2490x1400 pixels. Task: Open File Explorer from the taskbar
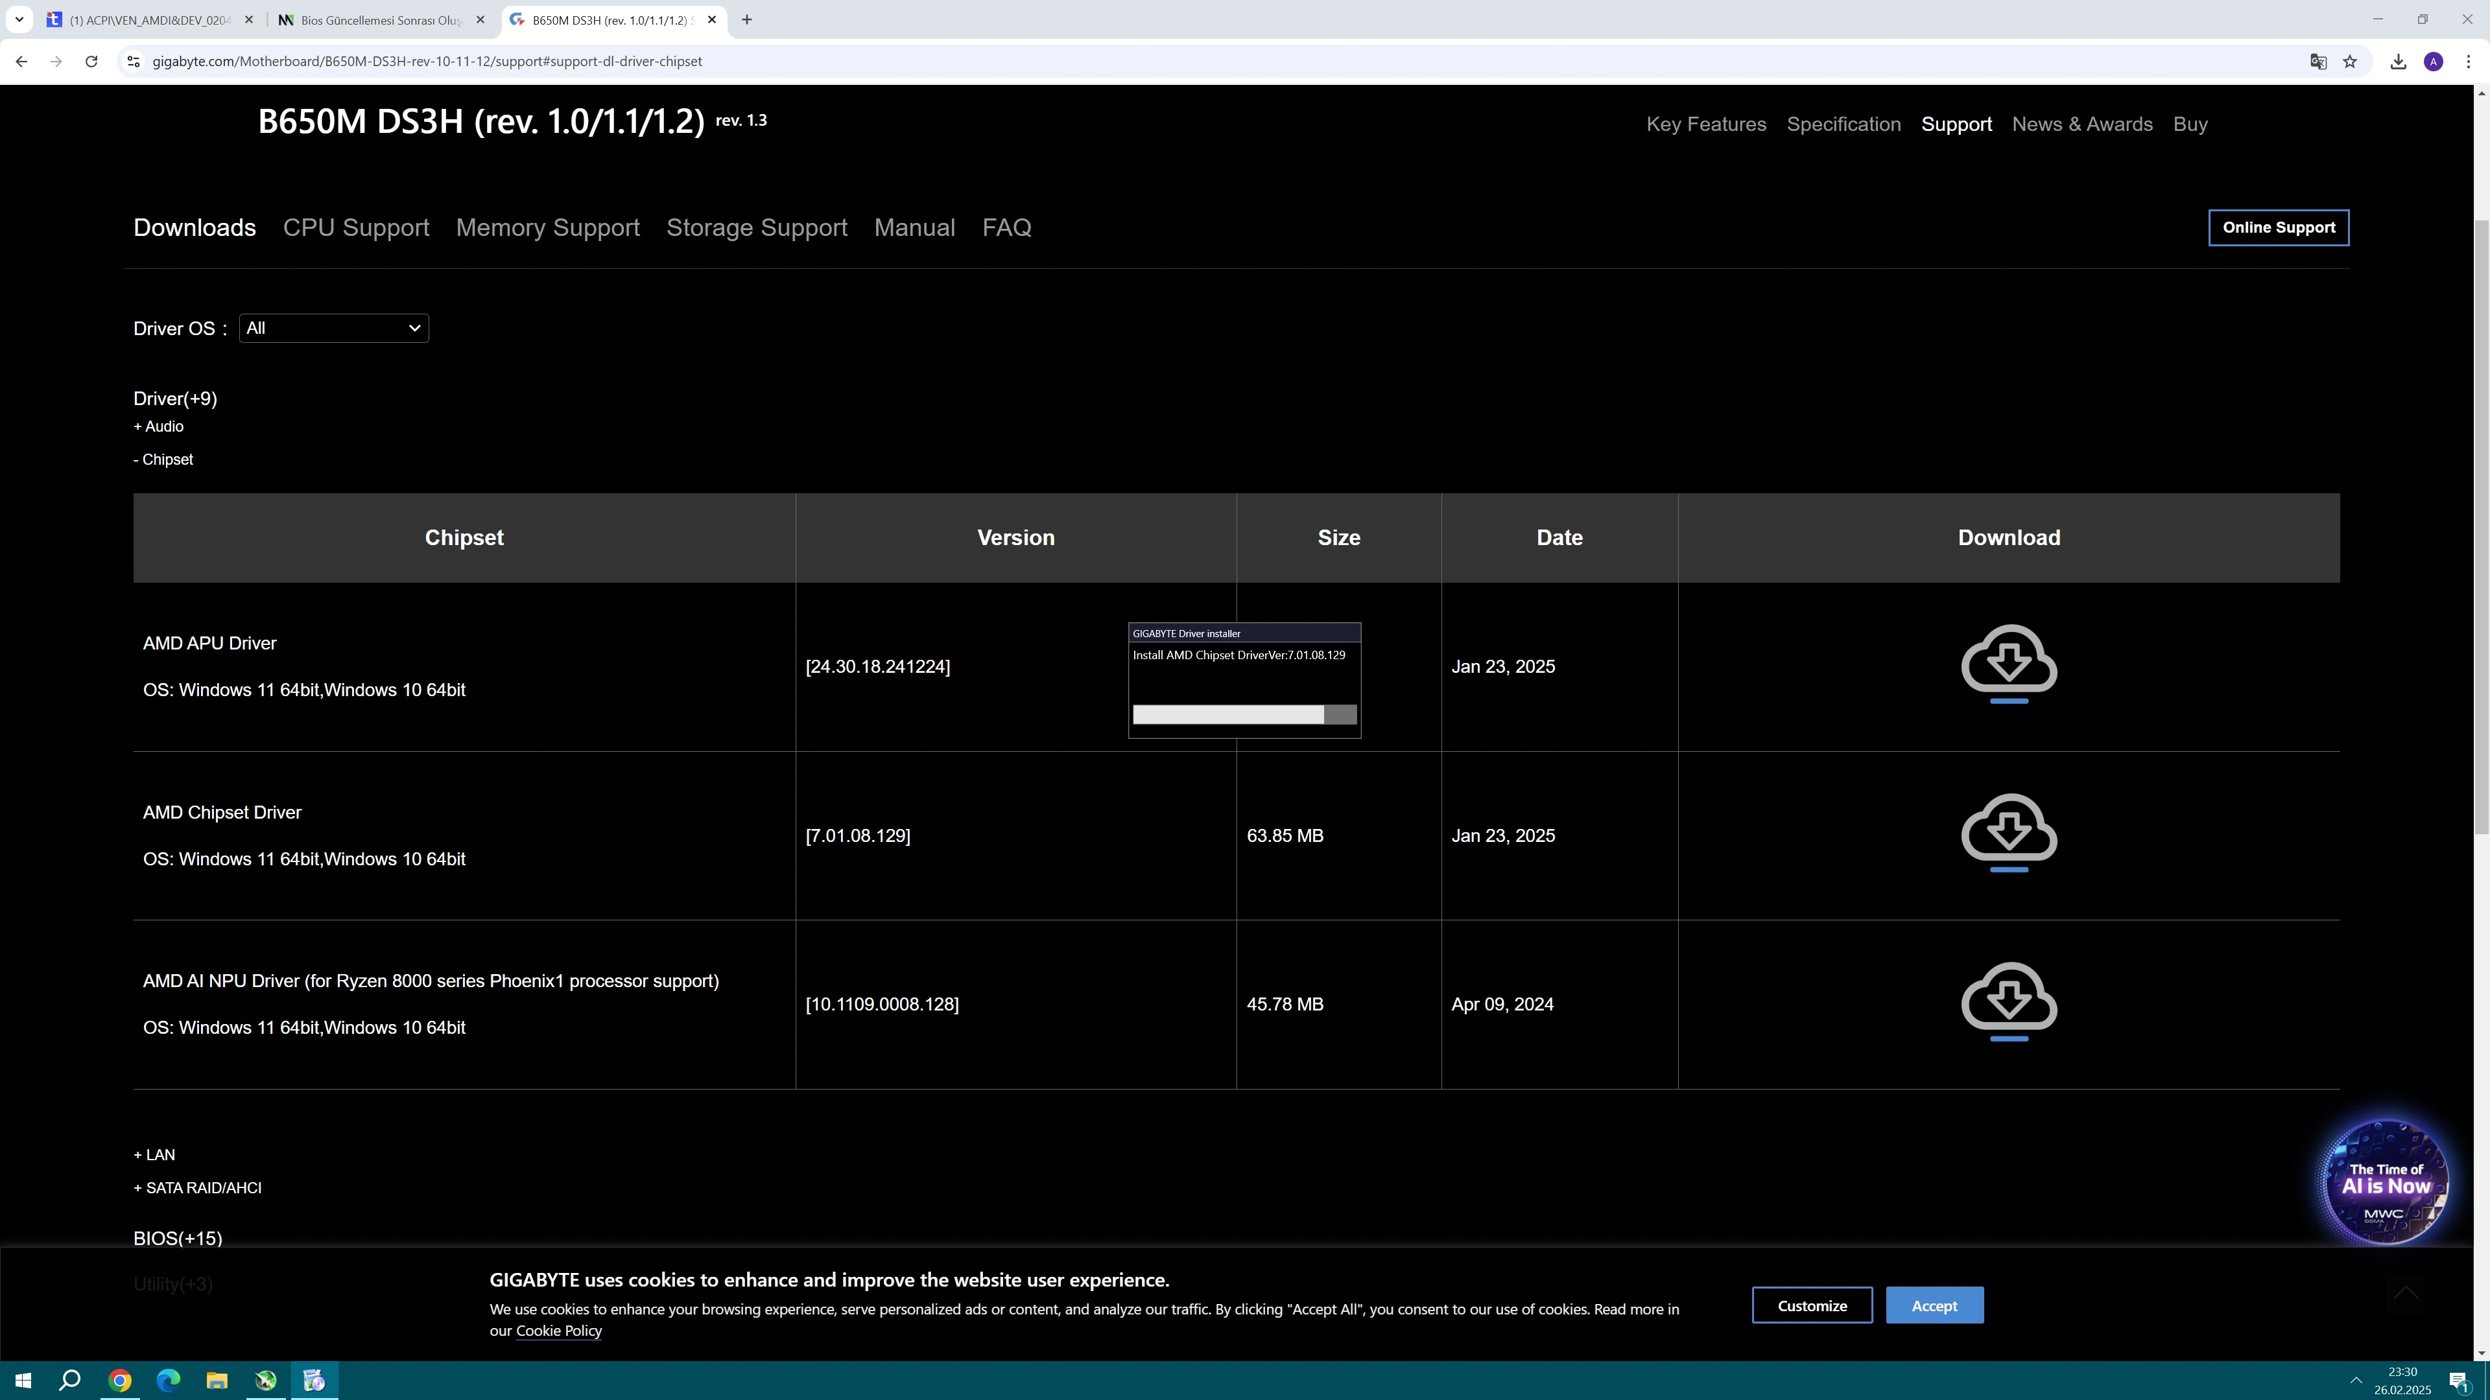(217, 1381)
